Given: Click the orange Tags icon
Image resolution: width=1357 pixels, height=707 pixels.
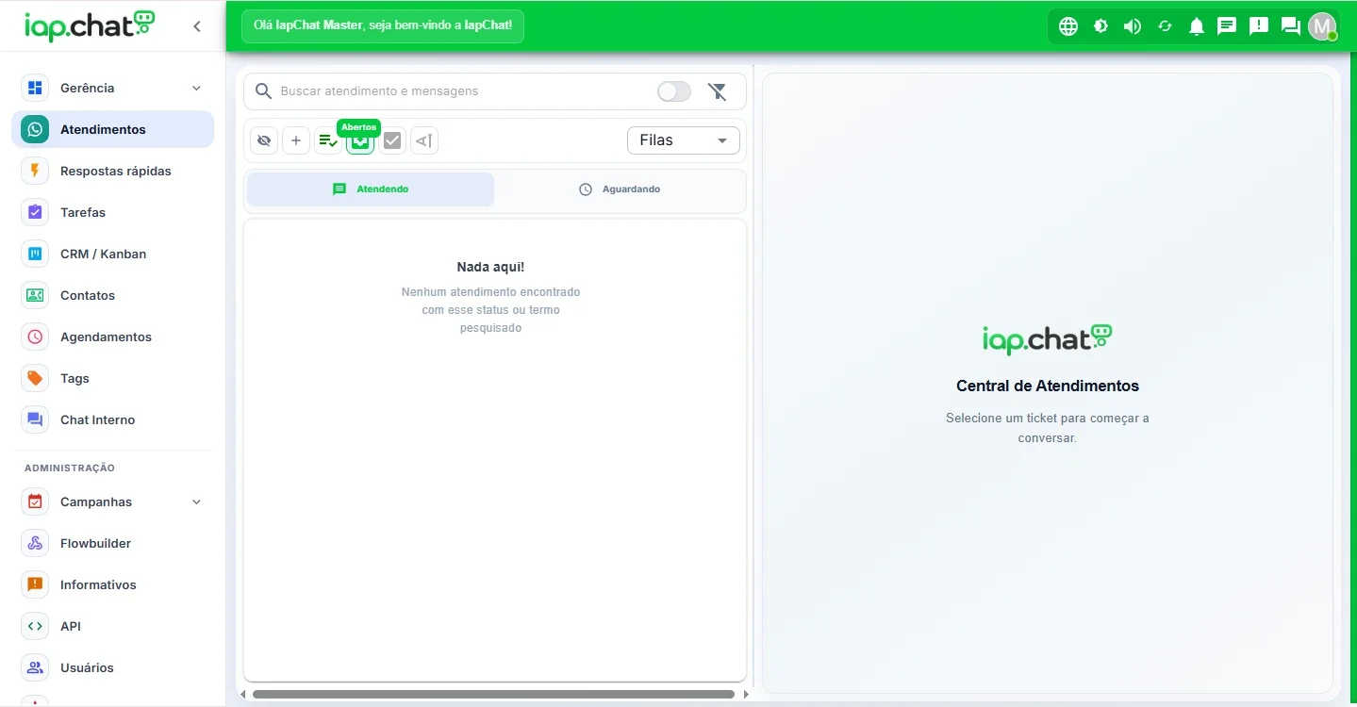Looking at the screenshot, I should [35, 378].
